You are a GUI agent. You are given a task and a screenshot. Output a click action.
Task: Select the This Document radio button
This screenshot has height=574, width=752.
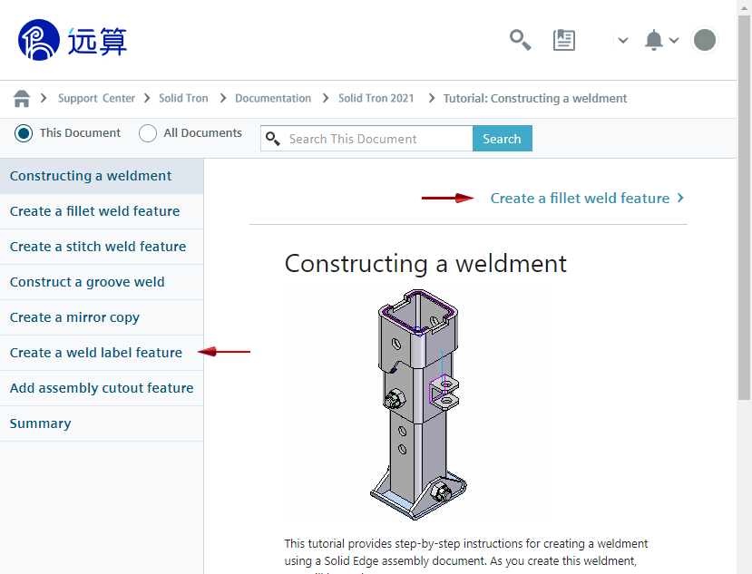click(24, 133)
